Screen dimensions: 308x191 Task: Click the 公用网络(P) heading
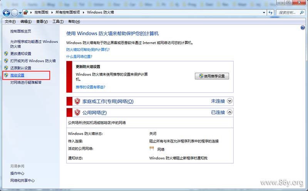94,113
